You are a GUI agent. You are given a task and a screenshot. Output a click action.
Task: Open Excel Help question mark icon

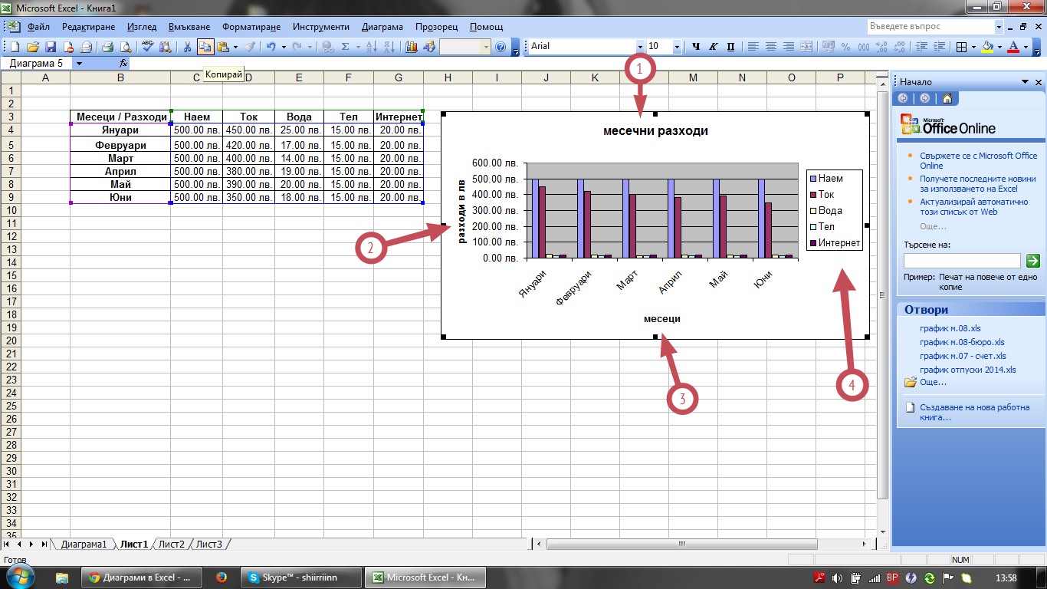(x=501, y=47)
